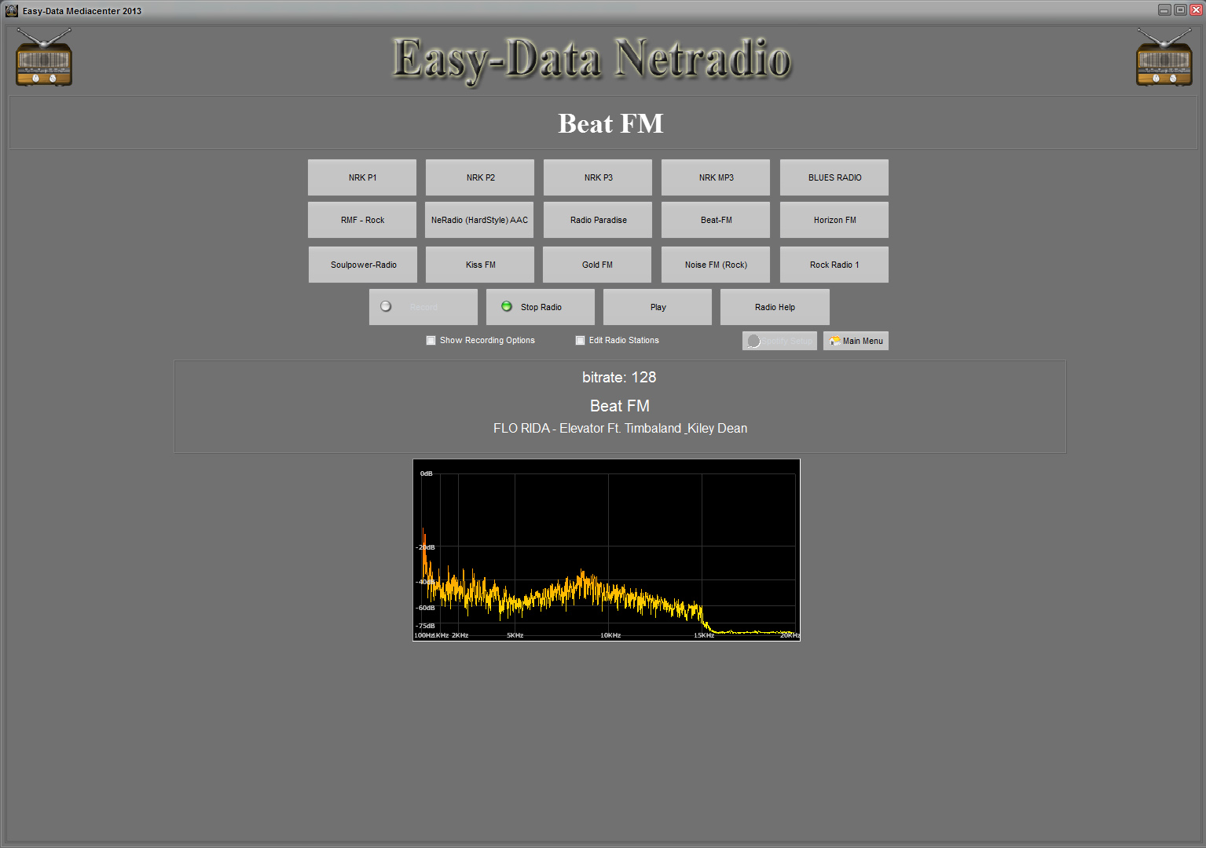Click the 'bitrate: 128' text
The width and height of the screenshot is (1206, 848).
(x=619, y=378)
